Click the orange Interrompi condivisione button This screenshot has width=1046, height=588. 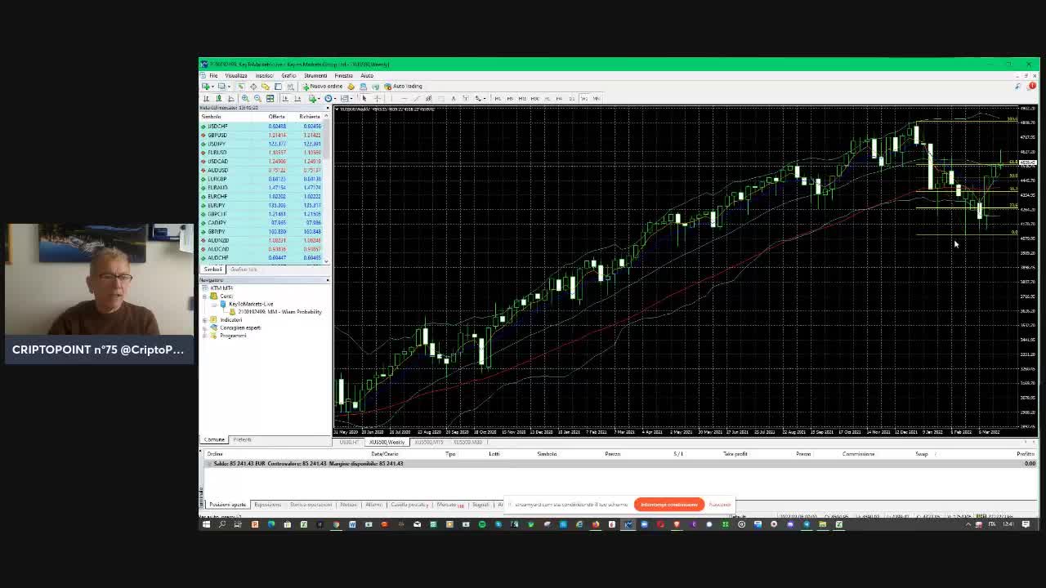pos(668,505)
